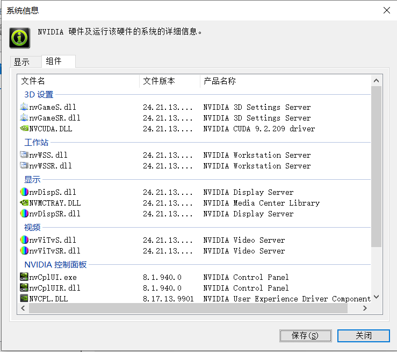Sort by the 产品名称 column header
The width and height of the screenshot is (397, 352).
point(285,81)
